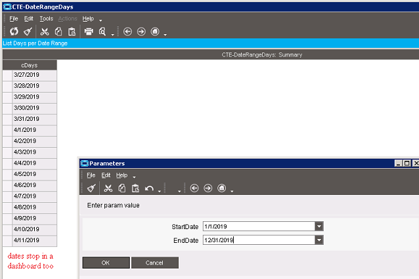419x279 pixels.
Task: Click Print icon in main toolbar
Action: [x=89, y=32]
